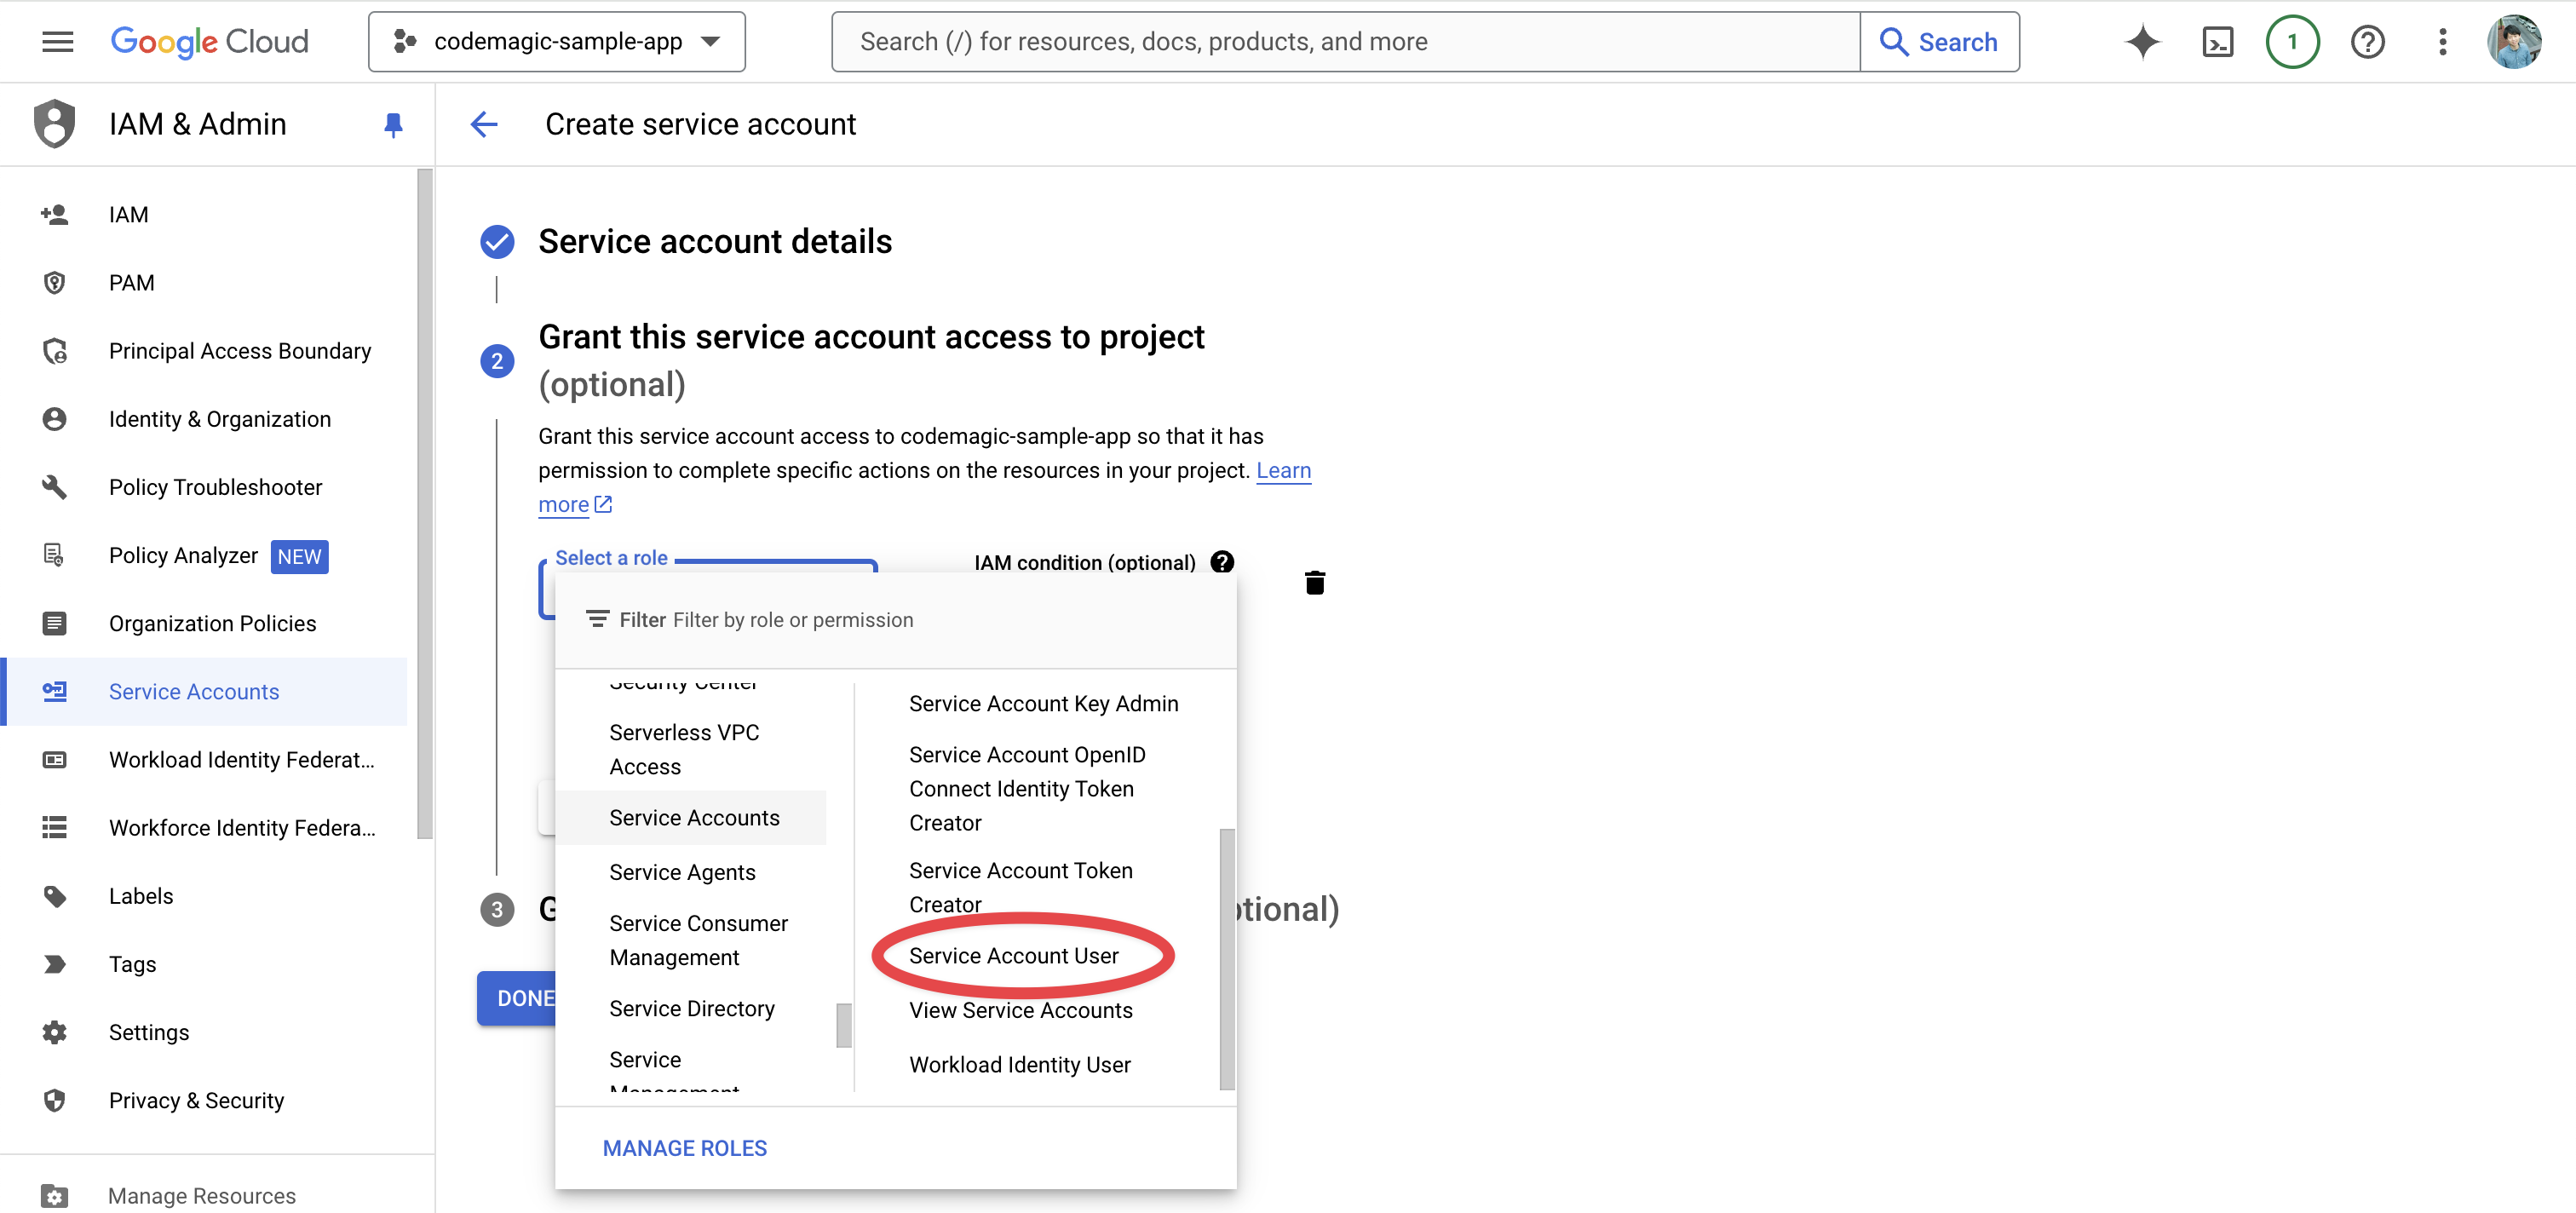
Task: Click the Learn more link
Action: [925, 486]
